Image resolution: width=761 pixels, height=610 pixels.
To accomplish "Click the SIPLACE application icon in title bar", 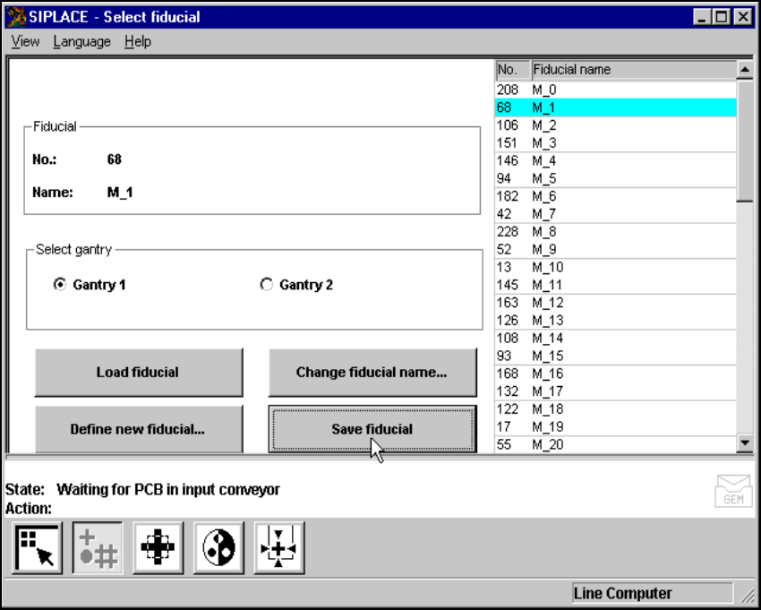I will (x=16, y=17).
